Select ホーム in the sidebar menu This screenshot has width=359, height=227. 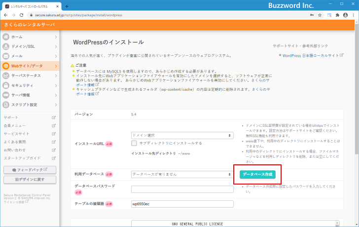point(30,37)
